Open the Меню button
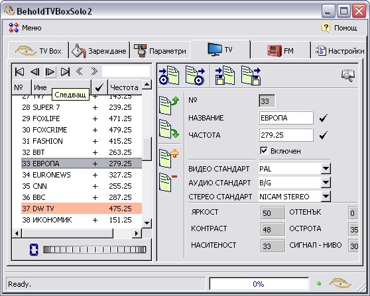The image size is (370, 296). click(25, 28)
